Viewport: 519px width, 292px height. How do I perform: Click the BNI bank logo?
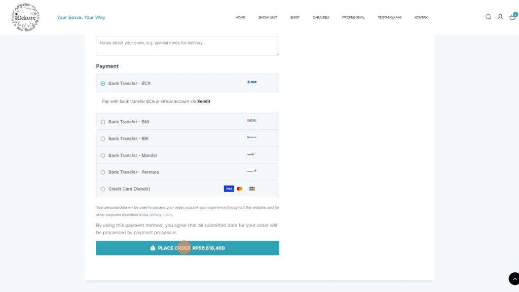[x=252, y=121]
